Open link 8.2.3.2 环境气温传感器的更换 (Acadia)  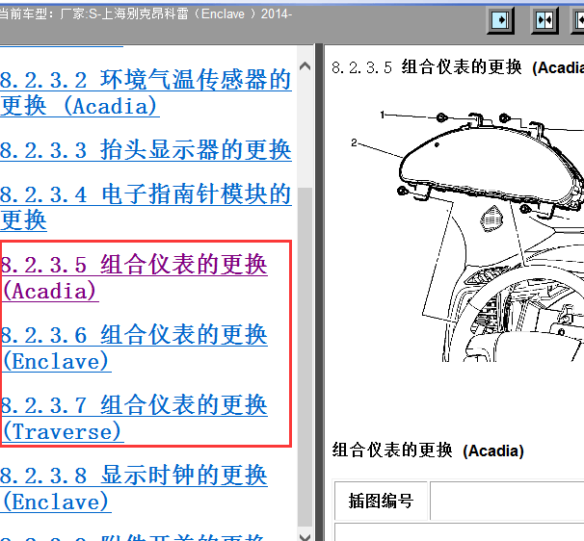[146, 92]
